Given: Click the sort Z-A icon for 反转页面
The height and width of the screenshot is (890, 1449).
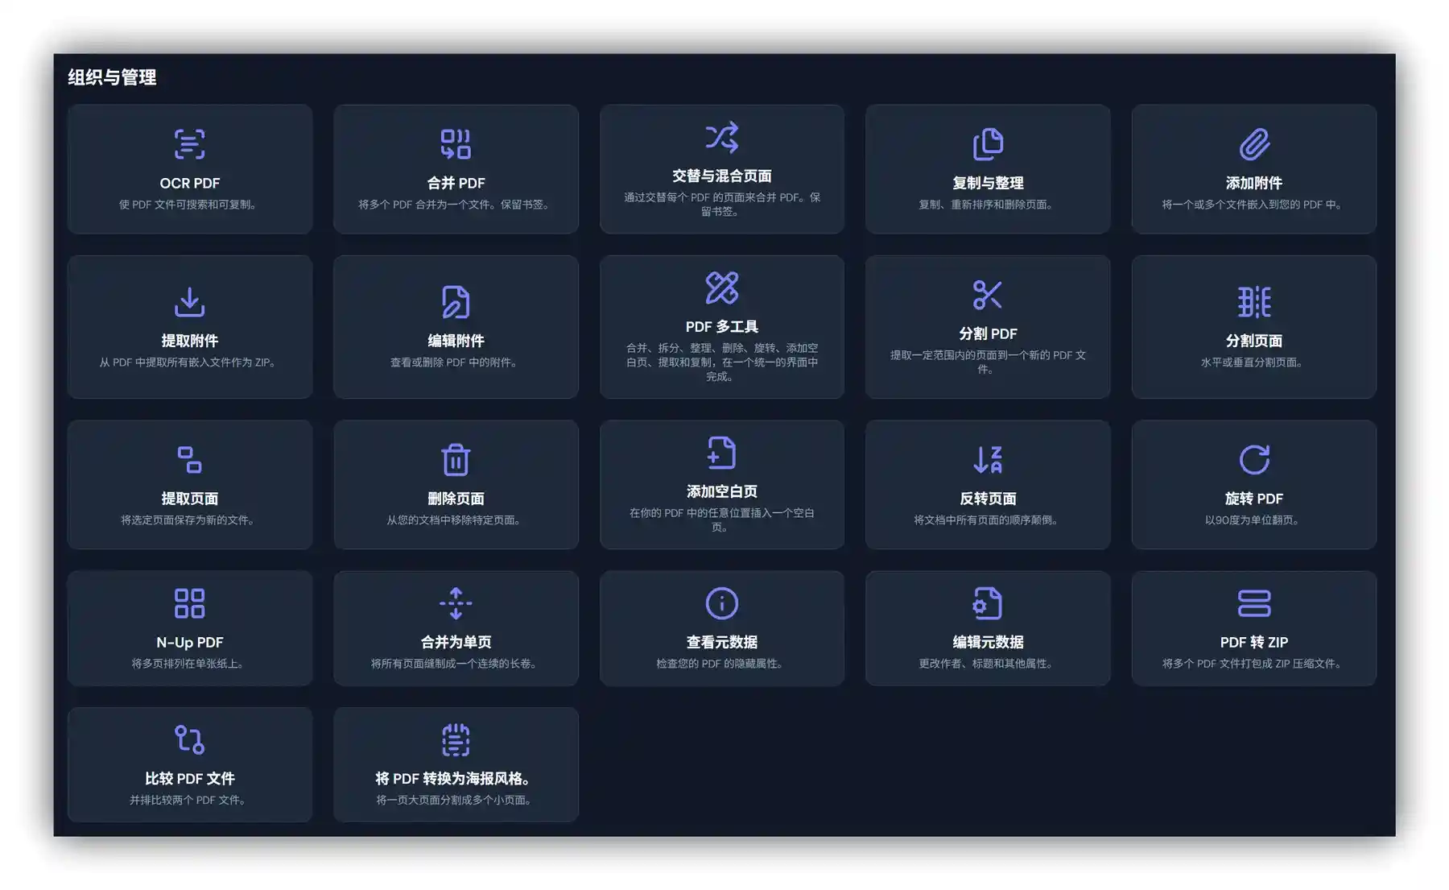Looking at the screenshot, I should coord(987,460).
